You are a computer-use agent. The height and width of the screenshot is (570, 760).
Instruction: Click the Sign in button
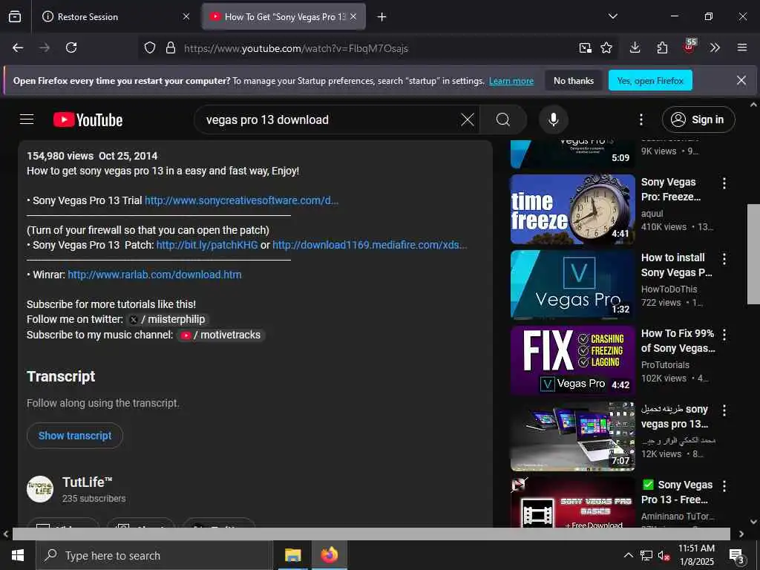click(698, 119)
